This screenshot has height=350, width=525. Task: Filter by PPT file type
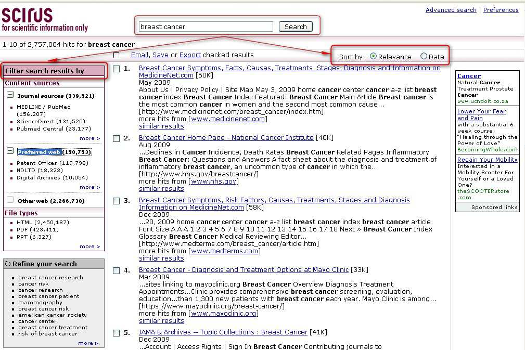click(34, 237)
